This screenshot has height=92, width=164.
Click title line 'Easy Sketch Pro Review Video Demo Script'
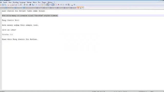coord(24,11)
